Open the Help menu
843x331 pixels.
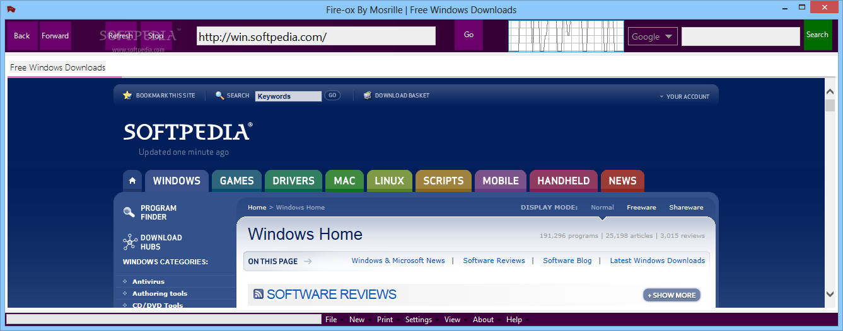pyautogui.click(x=514, y=320)
